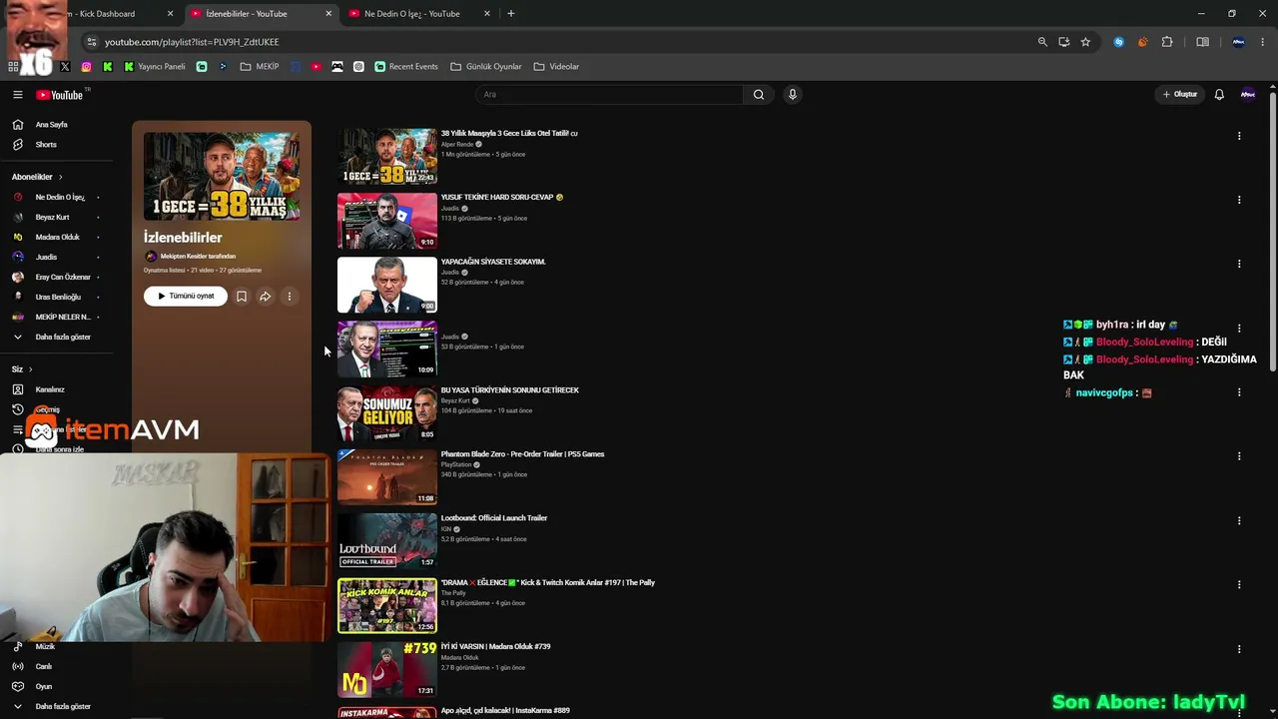Open the Günlük Oyunlar bookmarks folder
This screenshot has width=1278, height=719.
486,67
